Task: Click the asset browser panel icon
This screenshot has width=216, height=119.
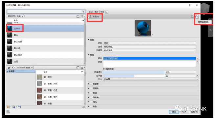Action: pos(19,107)
